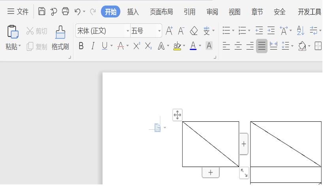
Task: Open the 开发工具 tab
Action: (309, 11)
